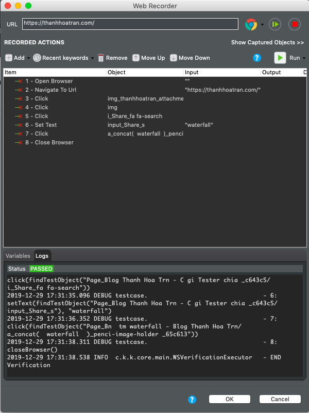Viewport: 309px width, 413px height.
Task: Click the "https://thanhhoatran.com/" input cell
Action: click(222, 90)
